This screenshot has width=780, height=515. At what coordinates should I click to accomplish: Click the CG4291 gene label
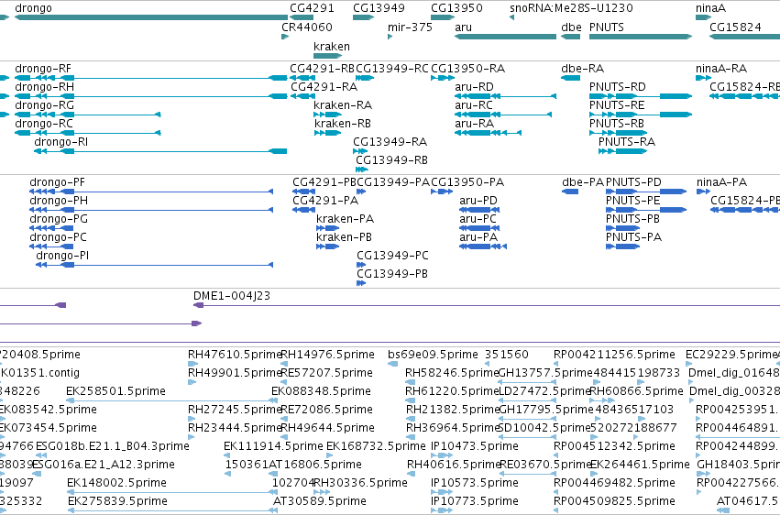tap(312, 8)
